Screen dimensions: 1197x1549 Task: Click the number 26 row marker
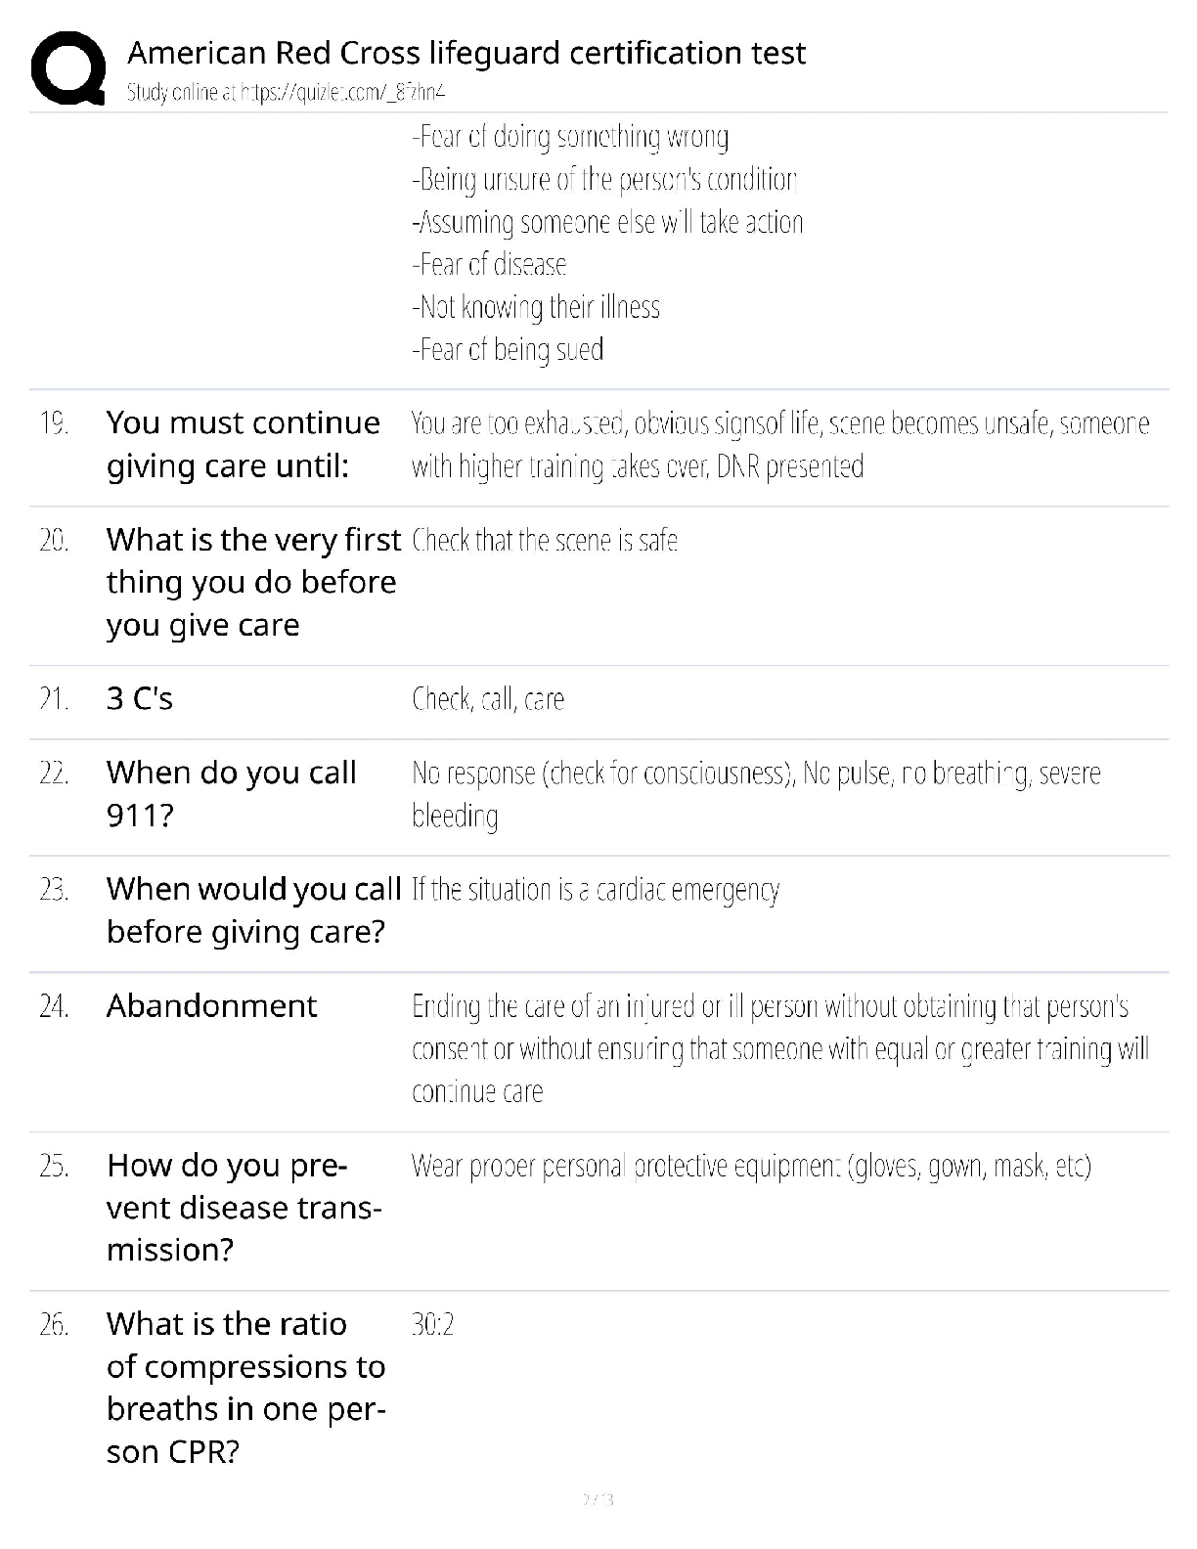54,1324
